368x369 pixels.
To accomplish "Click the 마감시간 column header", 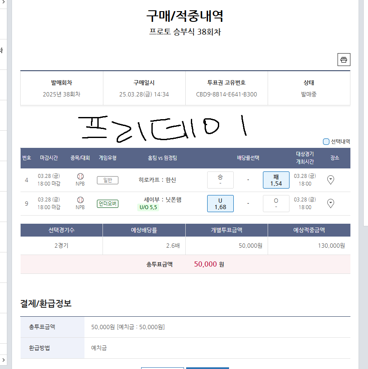I will 49,158.
